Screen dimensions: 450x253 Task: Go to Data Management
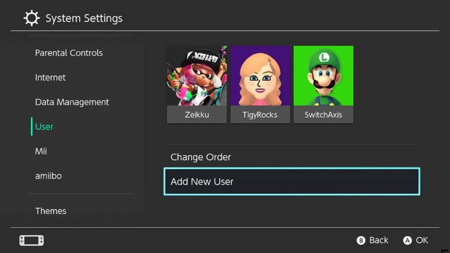[72, 102]
